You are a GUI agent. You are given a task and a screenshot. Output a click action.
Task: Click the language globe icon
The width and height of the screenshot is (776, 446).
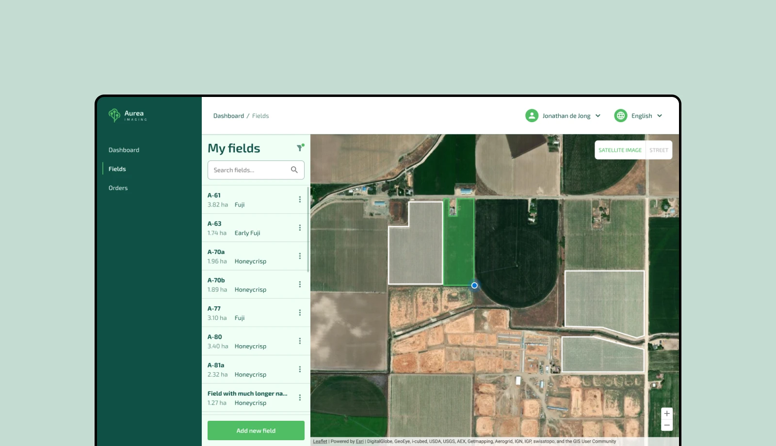pos(620,115)
